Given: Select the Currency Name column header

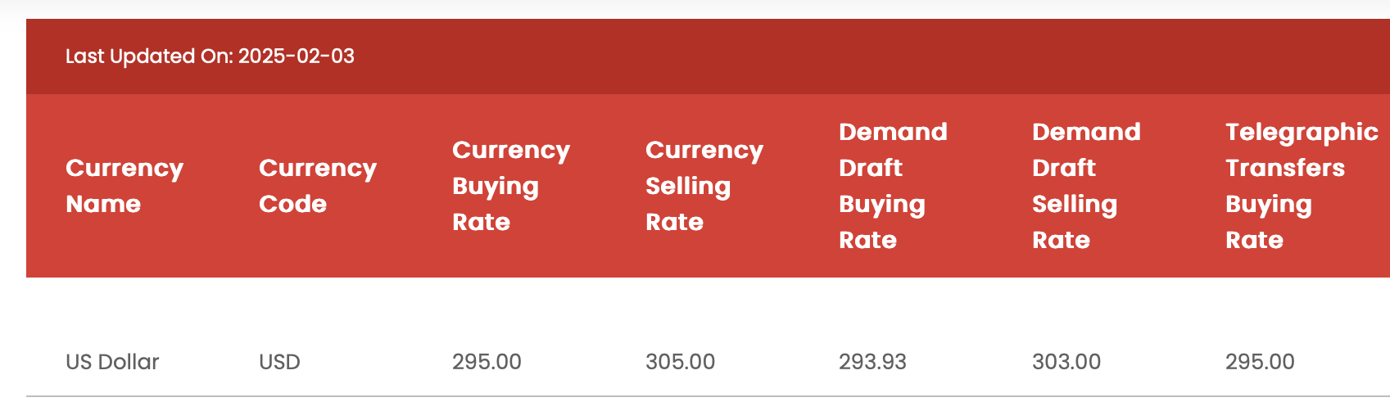Looking at the screenshot, I should (x=125, y=186).
